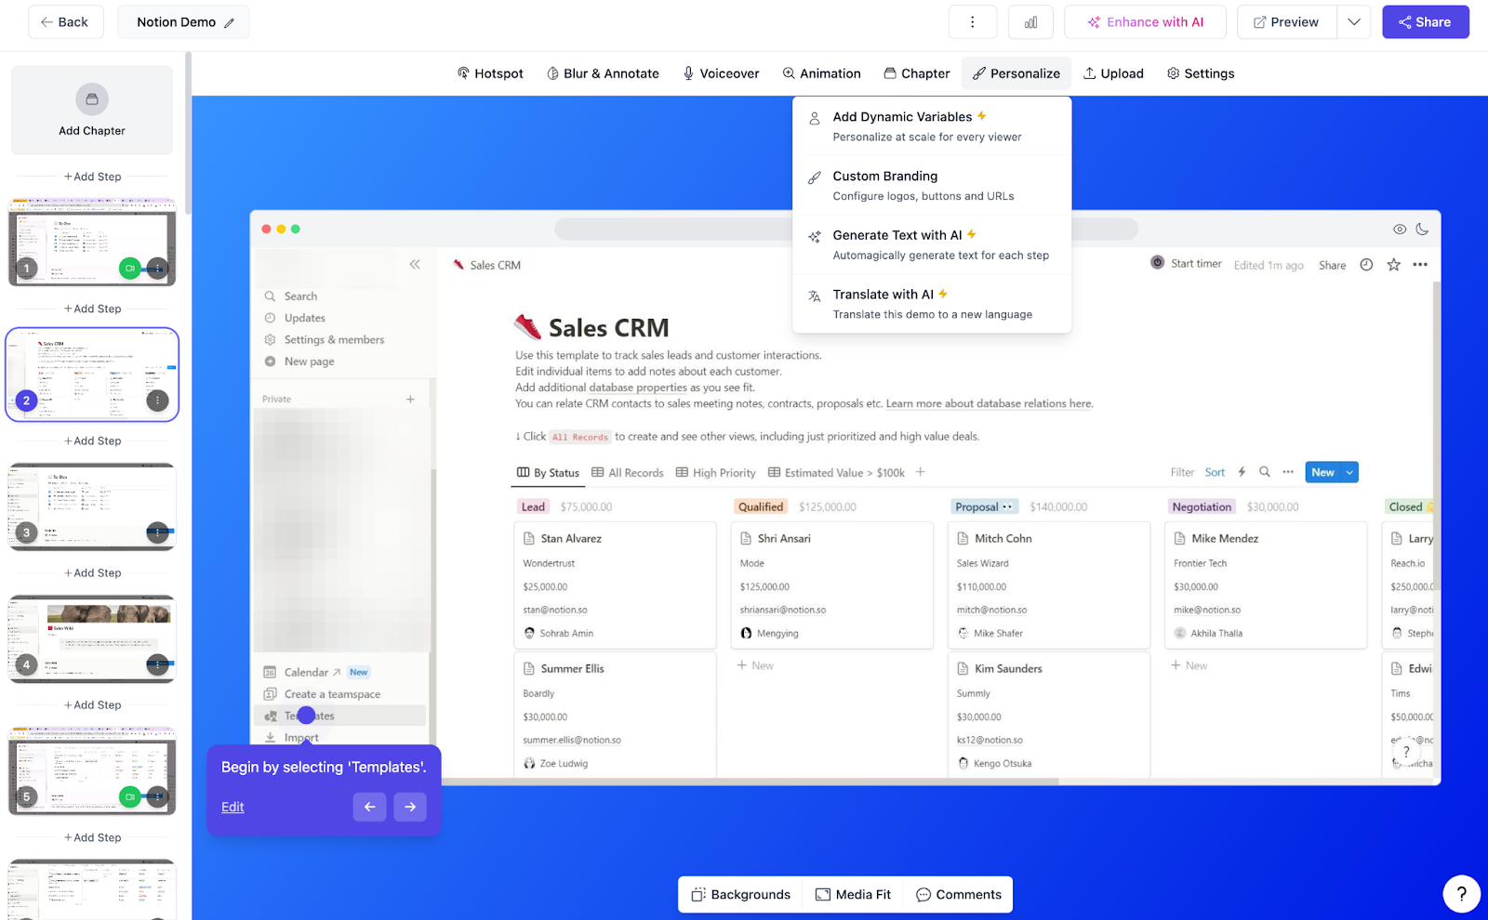Viewport: 1488px width, 920px height.
Task: Click the database search magnifier icon
Action: point(1265,472)
